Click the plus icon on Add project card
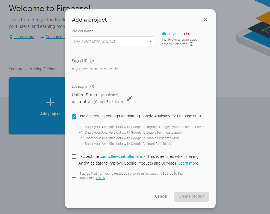The width and height of the screenshot is (270, 214). (50, 102)
